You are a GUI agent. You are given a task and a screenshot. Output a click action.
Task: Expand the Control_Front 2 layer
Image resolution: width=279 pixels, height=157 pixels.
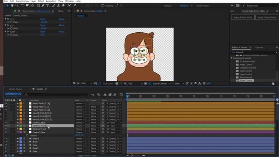tap(18, 126)
